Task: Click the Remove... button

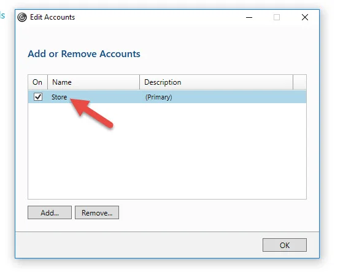Action: pos(97,212)
